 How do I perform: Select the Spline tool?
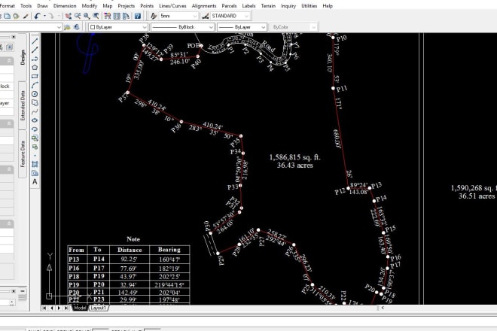tap(35, 111)
